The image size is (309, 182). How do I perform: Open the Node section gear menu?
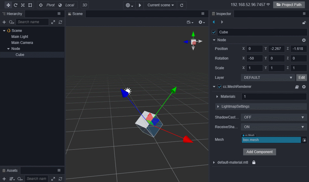pyautogui.click(x=304, y=40)
